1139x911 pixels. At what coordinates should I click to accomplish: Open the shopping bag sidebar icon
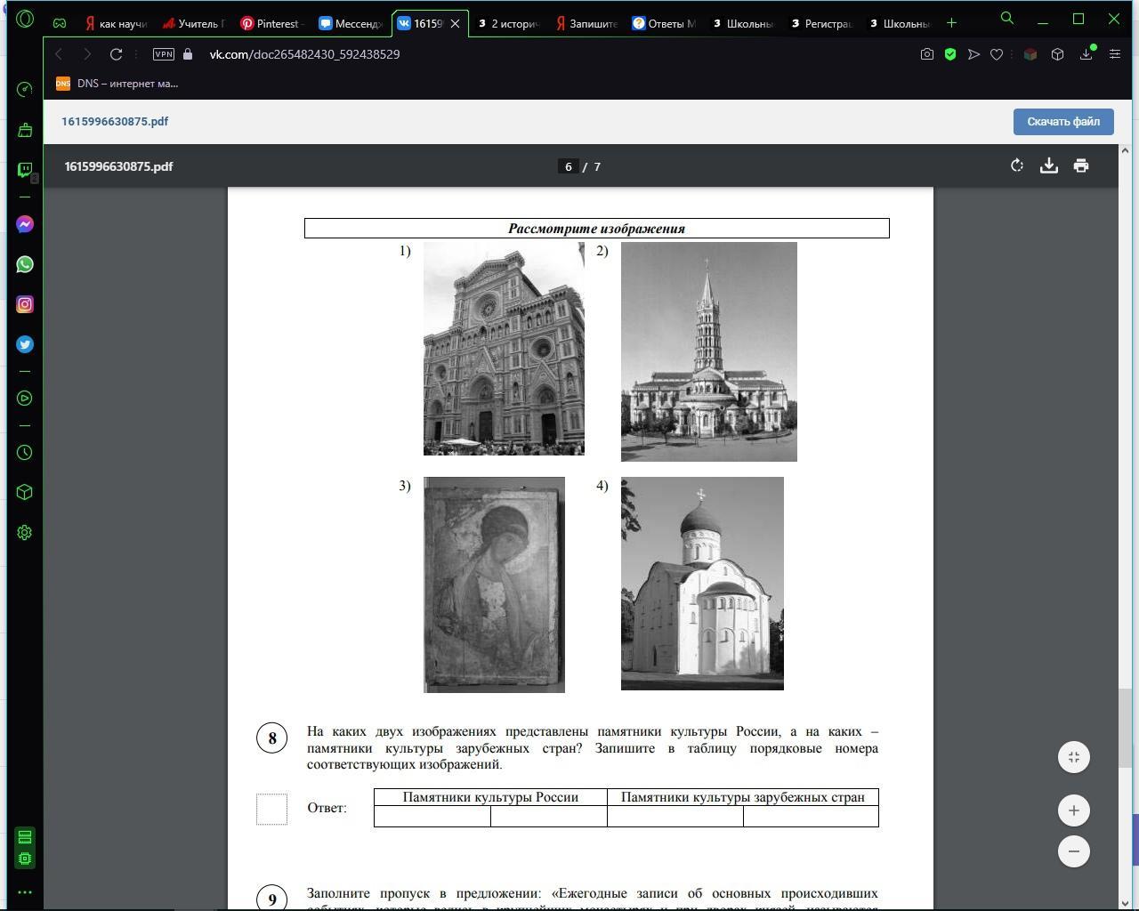25,130
